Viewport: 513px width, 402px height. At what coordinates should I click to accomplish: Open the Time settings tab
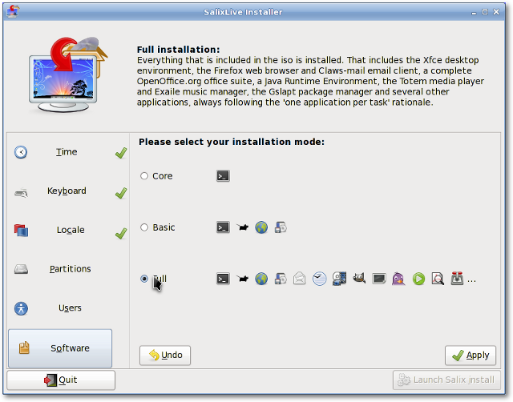coord(67,152)
